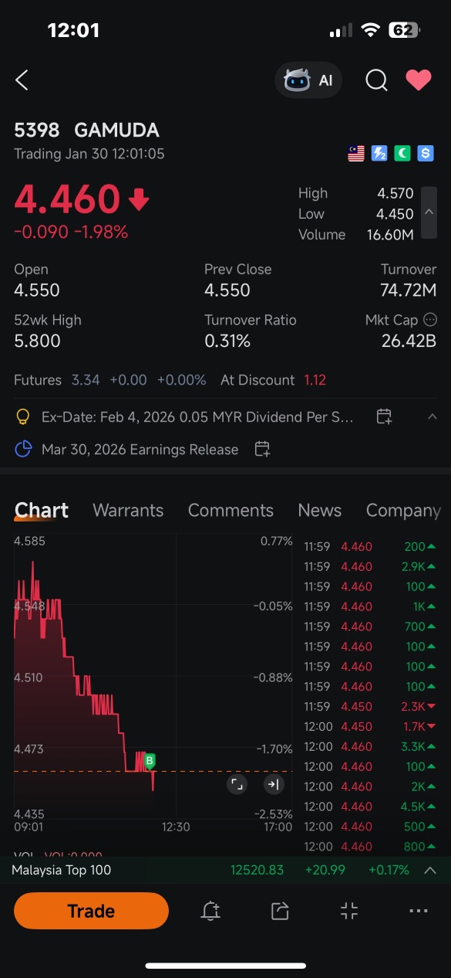
Task: Collapse the dividend events chevron
Action: [432, 416]
